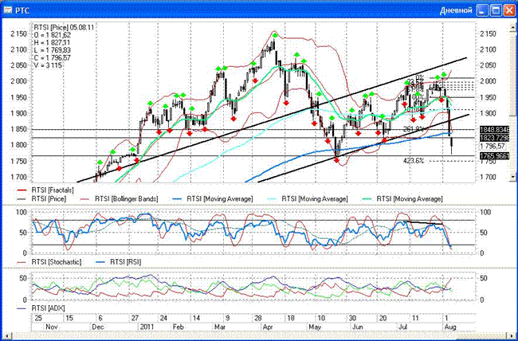Close the PTC chart window
Viewport: 518px width, 341px height.
508,10
